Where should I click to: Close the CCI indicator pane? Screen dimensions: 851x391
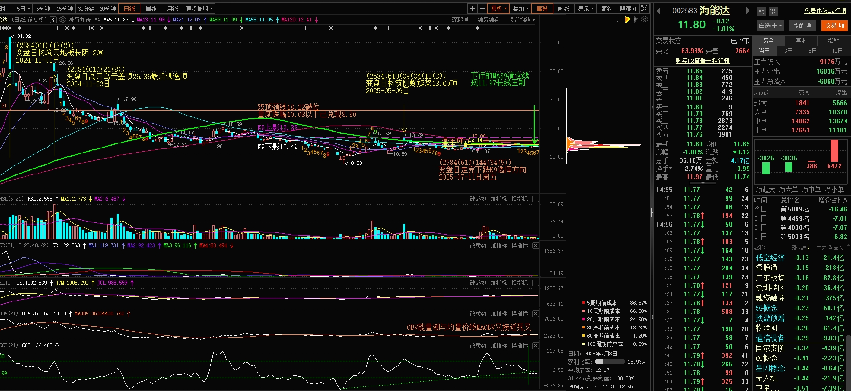coord(535,346)
